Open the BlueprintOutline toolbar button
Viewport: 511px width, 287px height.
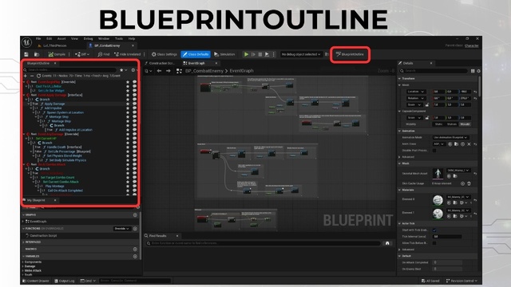(350, 54)
